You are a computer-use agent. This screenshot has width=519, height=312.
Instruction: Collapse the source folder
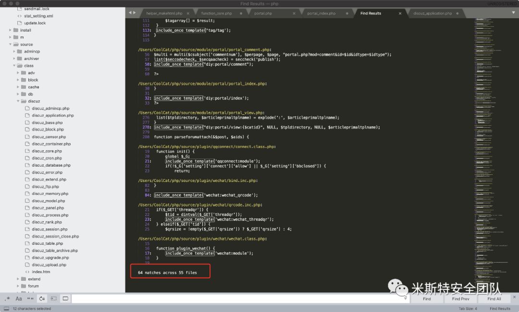[x=10, y=44]
